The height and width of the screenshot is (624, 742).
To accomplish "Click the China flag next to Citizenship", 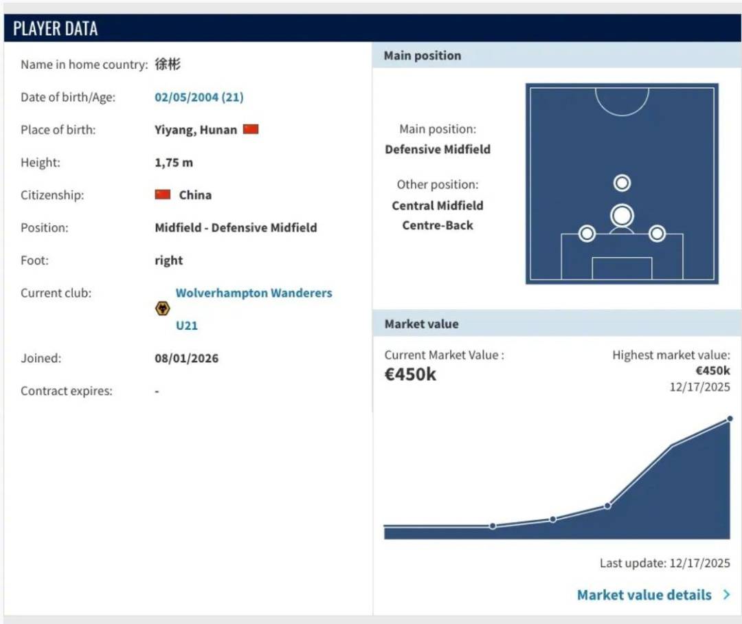I will (163, 194).
